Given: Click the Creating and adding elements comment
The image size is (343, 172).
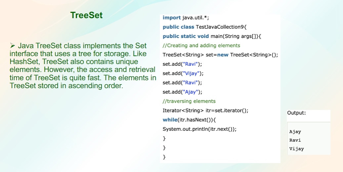Looking at the screenshot, I should point(201,46).
